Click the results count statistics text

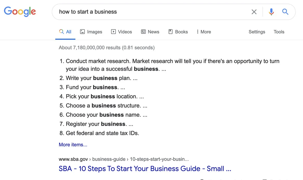(106, 47)
